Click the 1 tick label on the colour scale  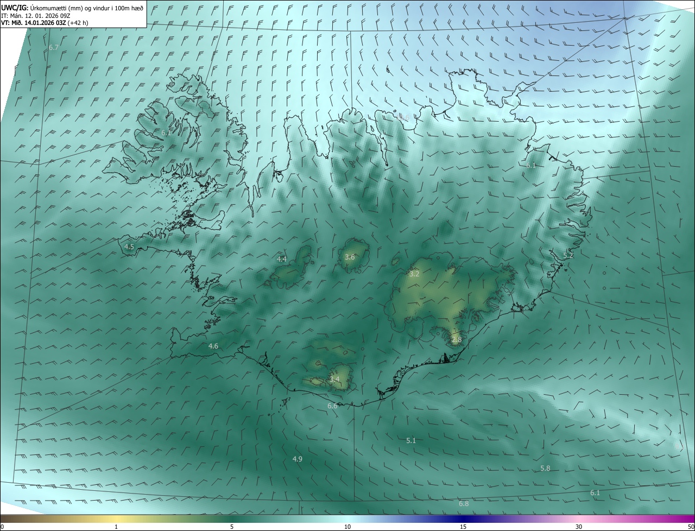point(116,527)
